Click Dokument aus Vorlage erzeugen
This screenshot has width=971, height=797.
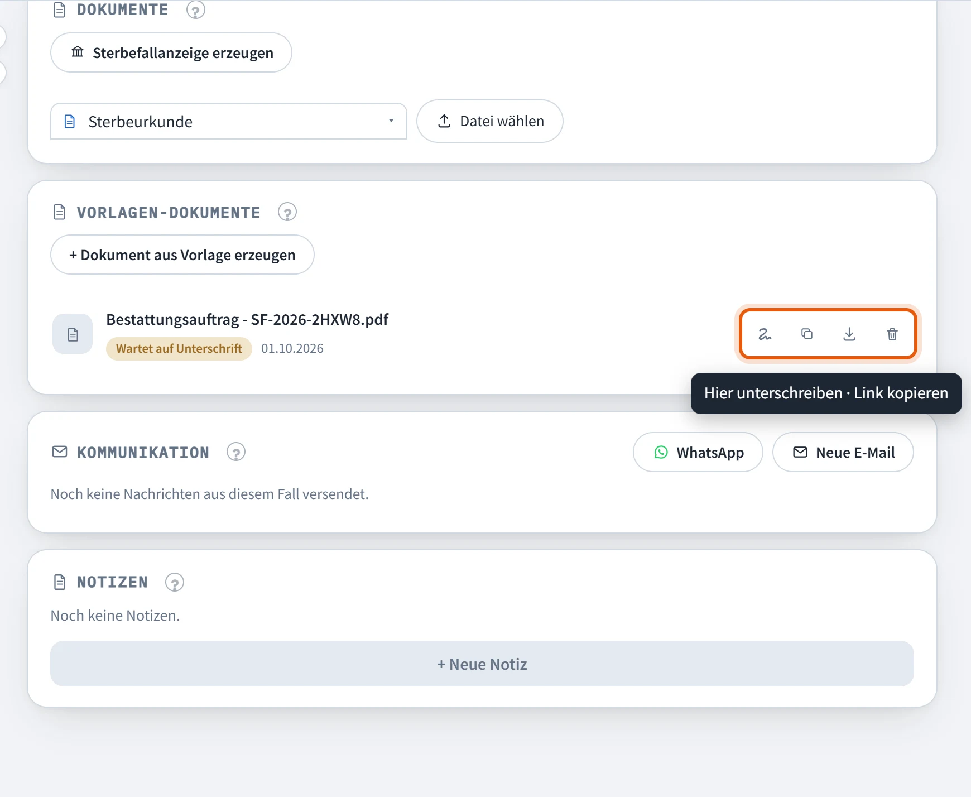pos(182,255)
